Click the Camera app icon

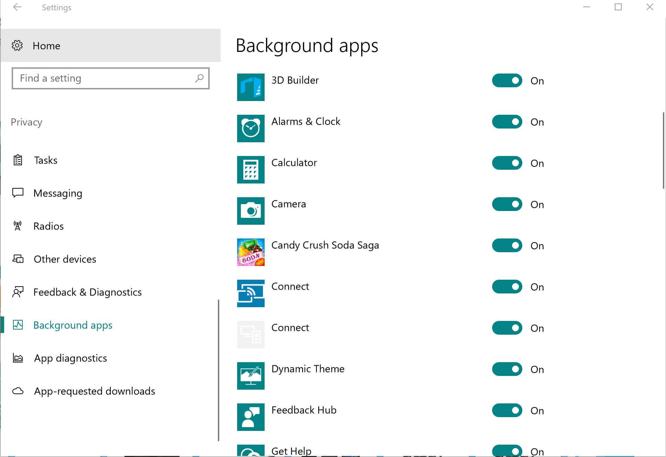tap(251, 211)
